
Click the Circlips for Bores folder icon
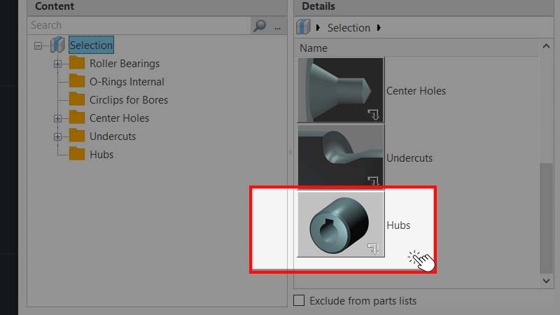coord(77,99)
